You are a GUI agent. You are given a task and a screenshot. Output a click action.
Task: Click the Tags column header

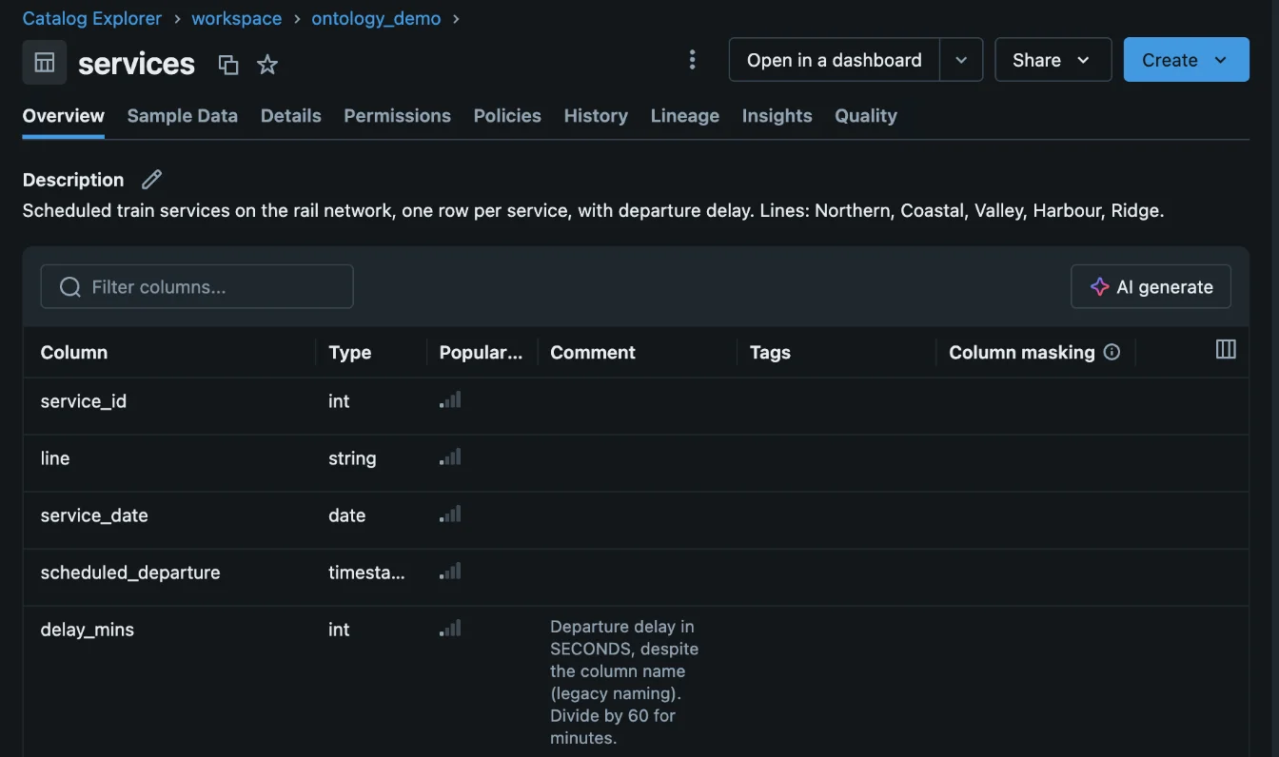coord(770,352)
